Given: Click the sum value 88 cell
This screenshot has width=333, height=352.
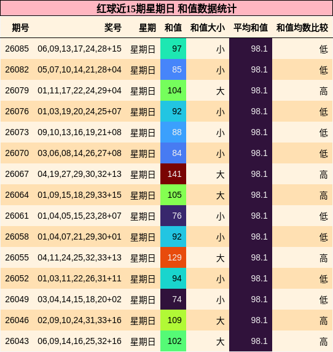Looking at the screenshot, I should pos(173,132).
